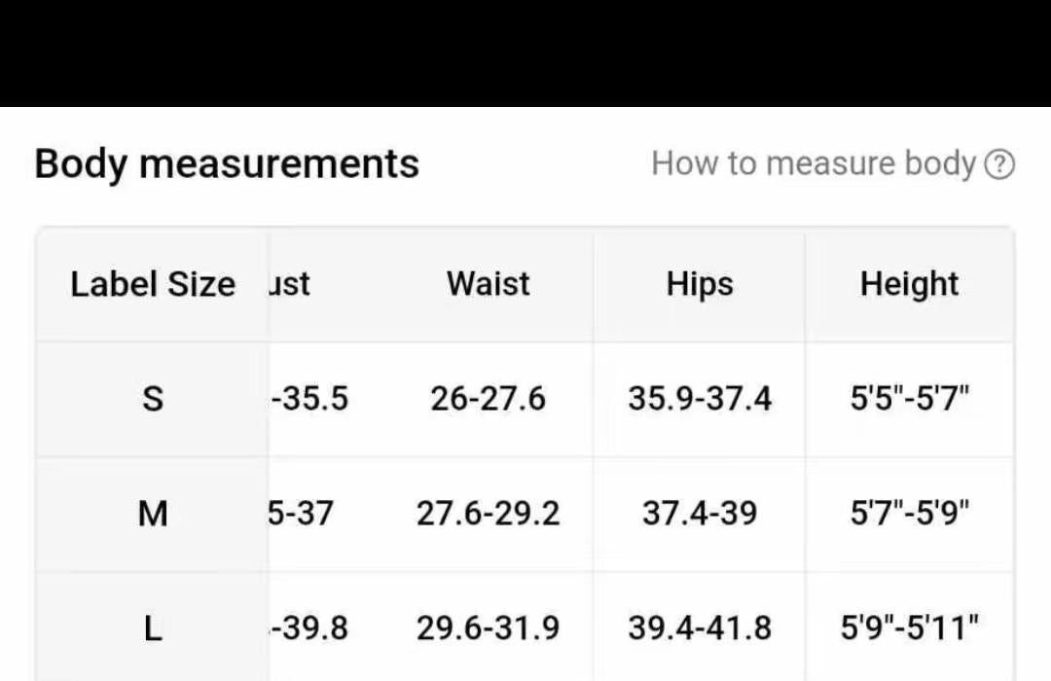Click the Height column header
The image size is (1051, 681).
(x=909, y=283)
